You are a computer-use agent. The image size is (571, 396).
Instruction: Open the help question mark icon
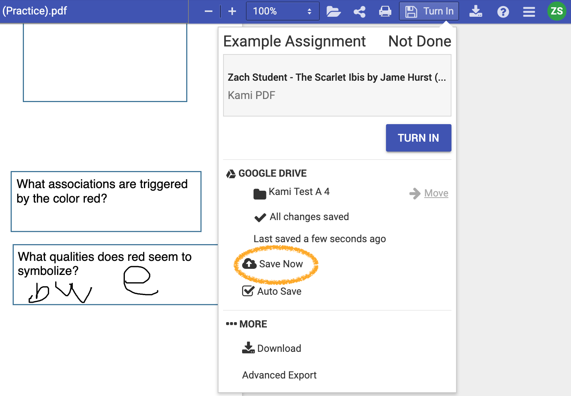pos(503,12)
